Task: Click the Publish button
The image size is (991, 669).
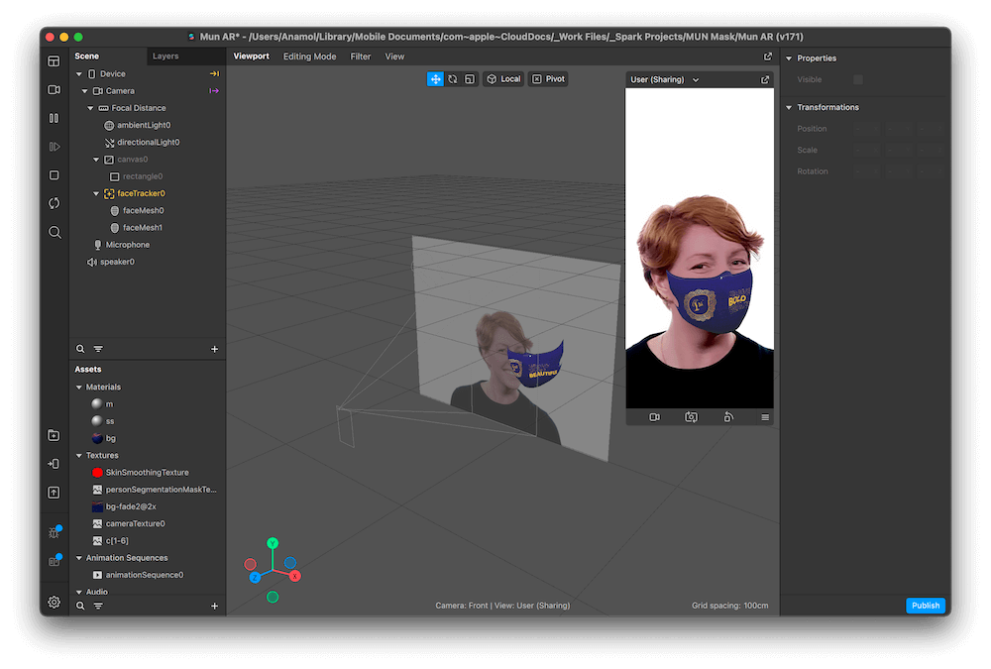Action: 925,606
